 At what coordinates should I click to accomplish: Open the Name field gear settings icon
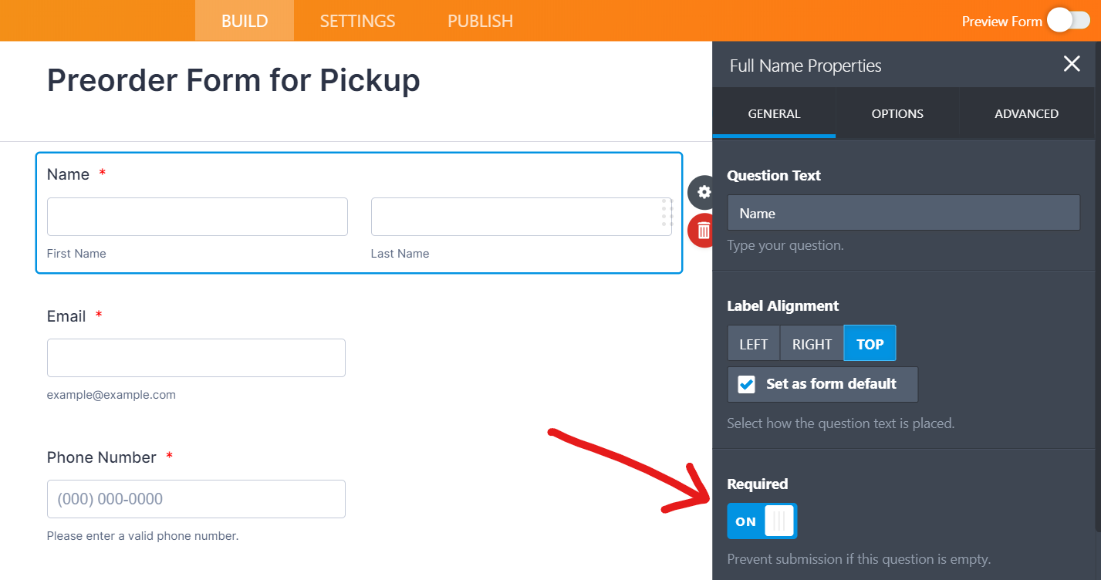pos(703,192)
